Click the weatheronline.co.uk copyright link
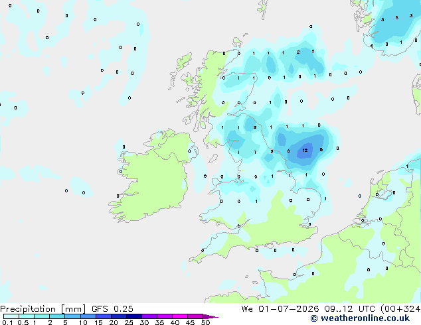 tap(360, 318)
